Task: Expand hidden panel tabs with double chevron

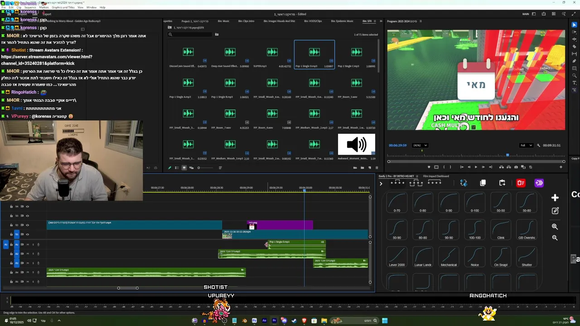Action: pyautogui.click(x=381, y=21)
